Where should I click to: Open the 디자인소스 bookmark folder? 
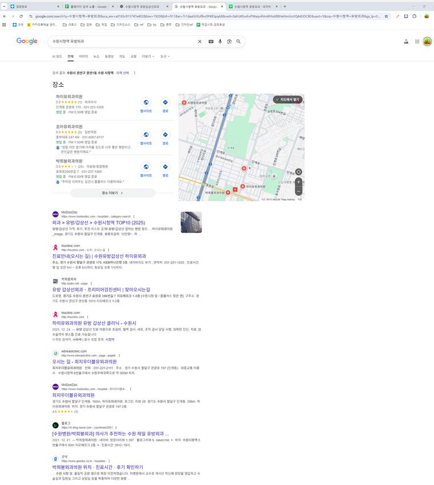pyautogui.click(x=121, y=25)
